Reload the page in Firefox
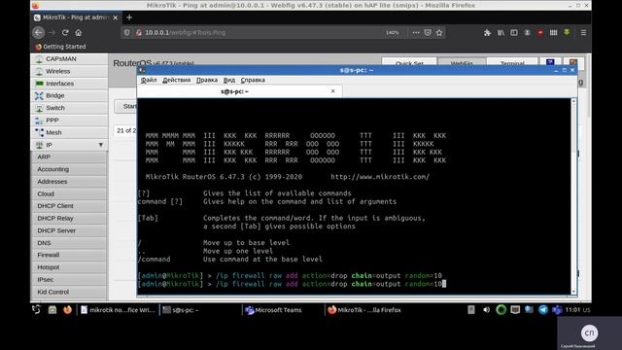The width and height of the screenshot is (622, 350). click(65, 32)
